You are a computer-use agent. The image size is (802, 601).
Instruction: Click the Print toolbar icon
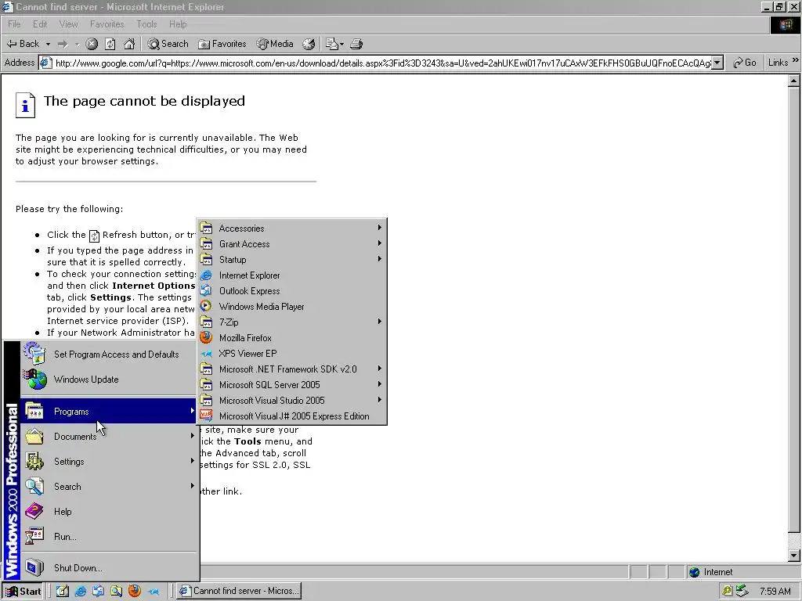[x=356, y=44]
